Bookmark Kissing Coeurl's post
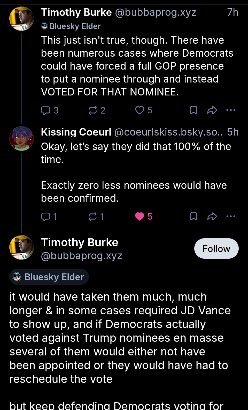This screenshot has height=410, width=248. pyautogui.click(x=193, y=217)
